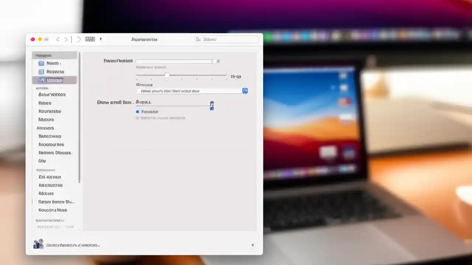Viewport: 472px width, 265px height.
Task: Click the back navigation arrow in toolbar
Action: coord(58,39)
